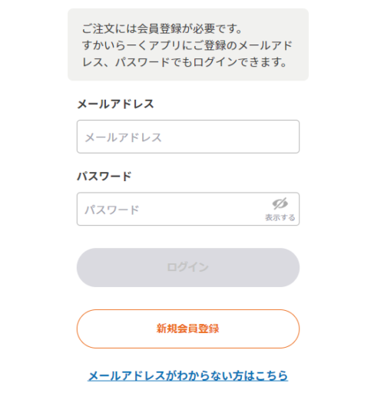
Task: Select the password placeholder text パスワード
Action: click(112, 210)
